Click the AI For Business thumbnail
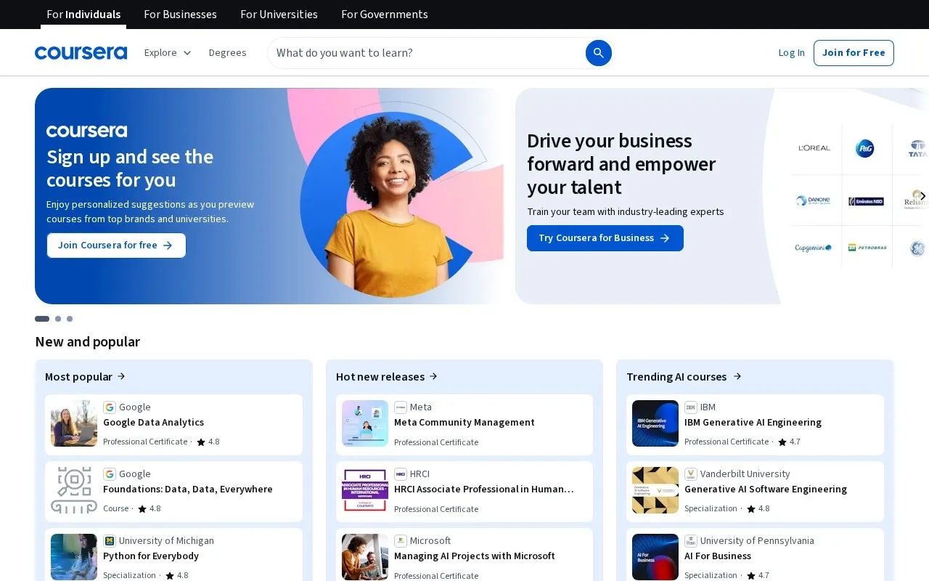Image resolution: width=929 pixels, height=581 pixels. tap(655, 557)
